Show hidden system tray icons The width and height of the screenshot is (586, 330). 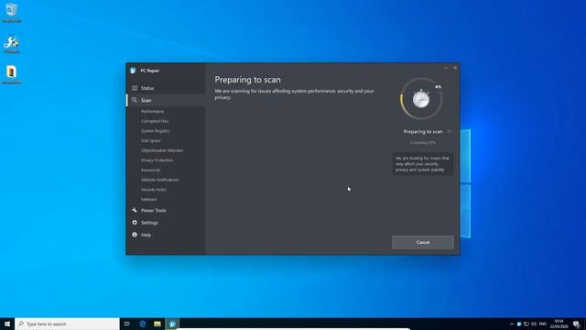[511, 324]
